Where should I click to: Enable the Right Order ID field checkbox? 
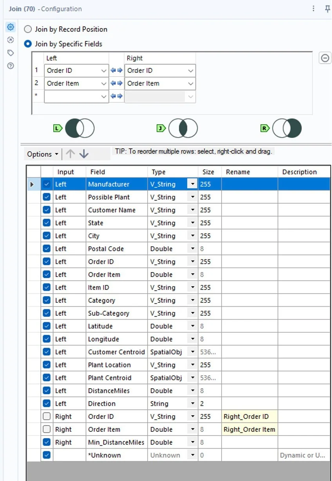(47, 416)
